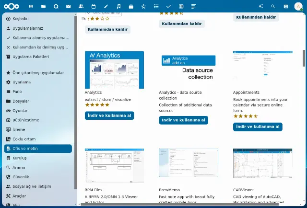Select the Bütünleştirme category

coord(38,120)
